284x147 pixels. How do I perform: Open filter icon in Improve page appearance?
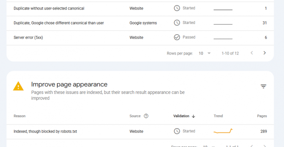[263, 87]
